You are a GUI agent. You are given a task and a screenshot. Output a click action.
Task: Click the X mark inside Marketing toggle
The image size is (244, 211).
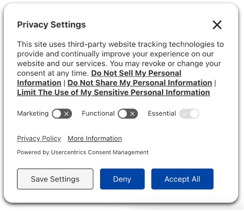66,114
